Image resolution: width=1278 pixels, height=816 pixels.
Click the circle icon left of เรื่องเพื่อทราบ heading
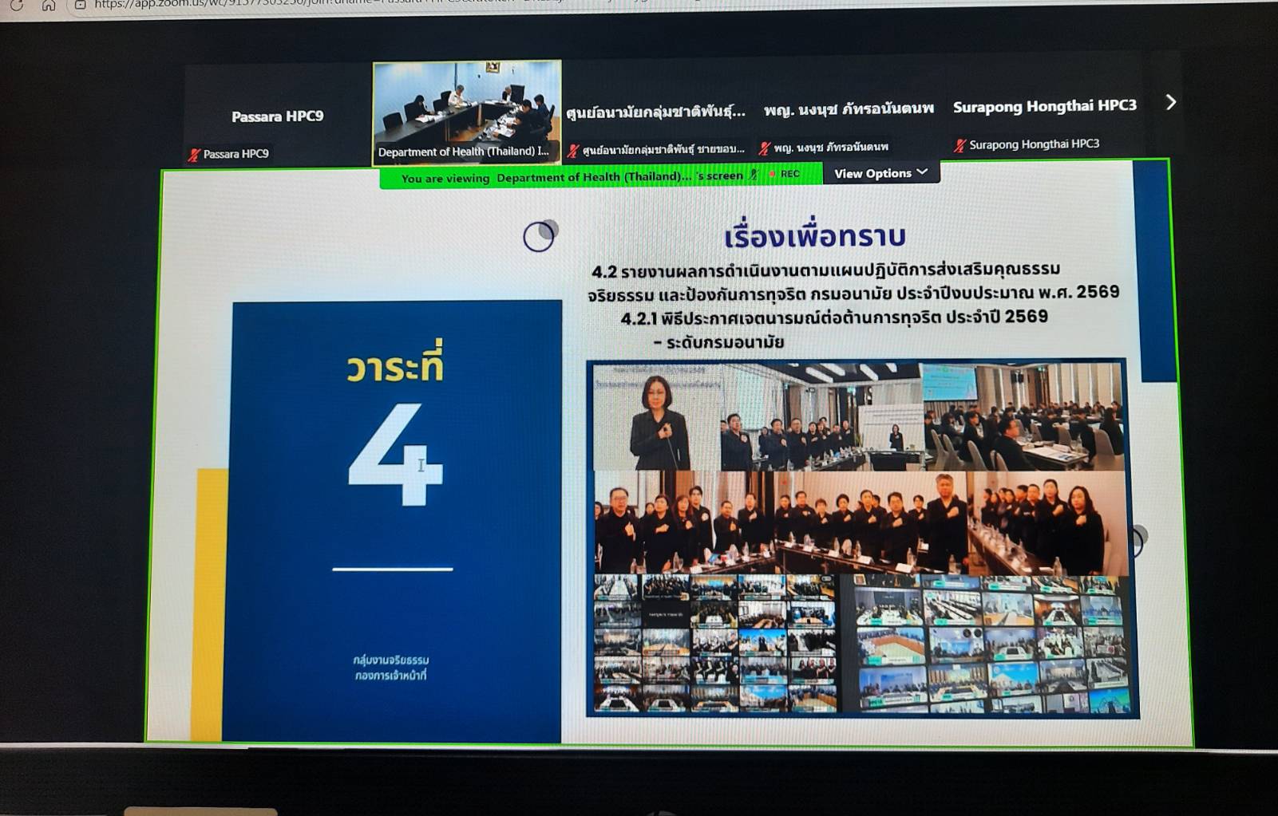coord(540,236)
